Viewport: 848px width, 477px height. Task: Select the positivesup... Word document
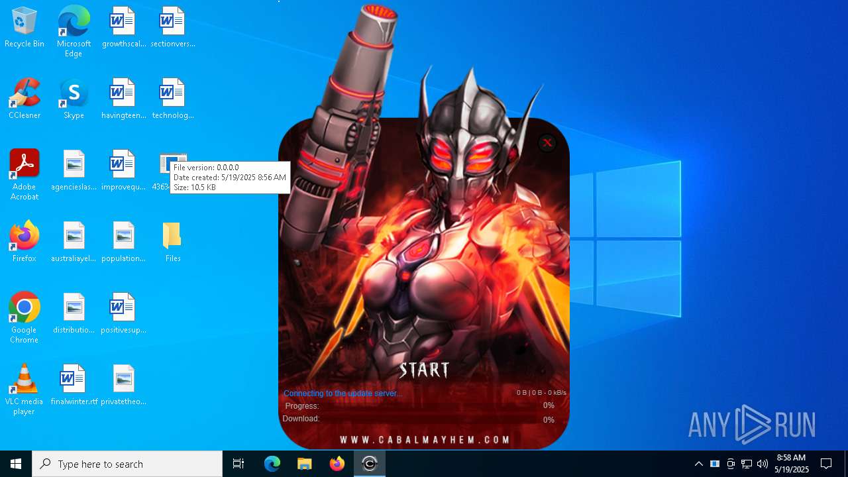point(123,313)
